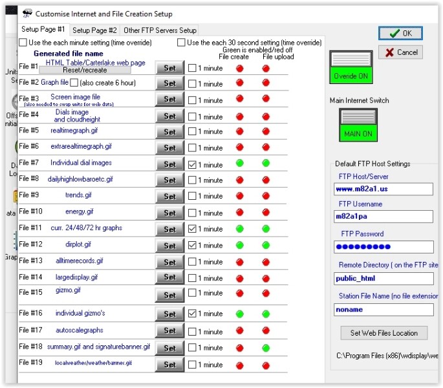The image size is (443, 388).
Task: Click the extrarealtimegraph.gif file name
Action: [x=81, y=146]
